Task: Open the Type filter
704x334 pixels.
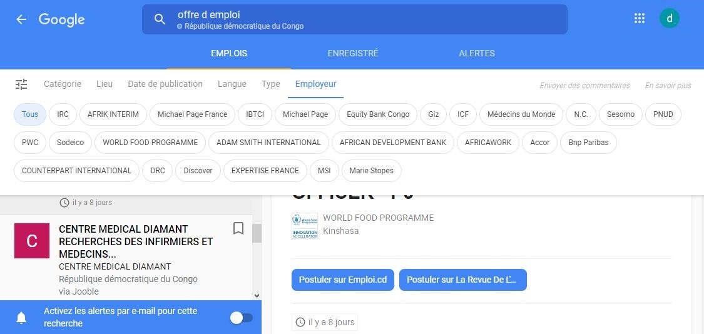Action: click(x=271, y=84)
